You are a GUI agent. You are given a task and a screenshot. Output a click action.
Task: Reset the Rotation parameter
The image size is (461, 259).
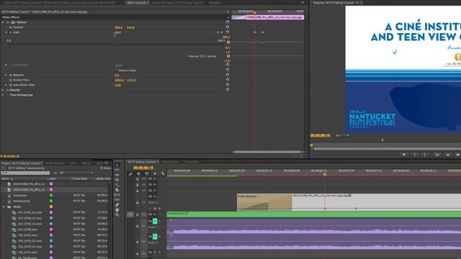(x=228, y=75)
